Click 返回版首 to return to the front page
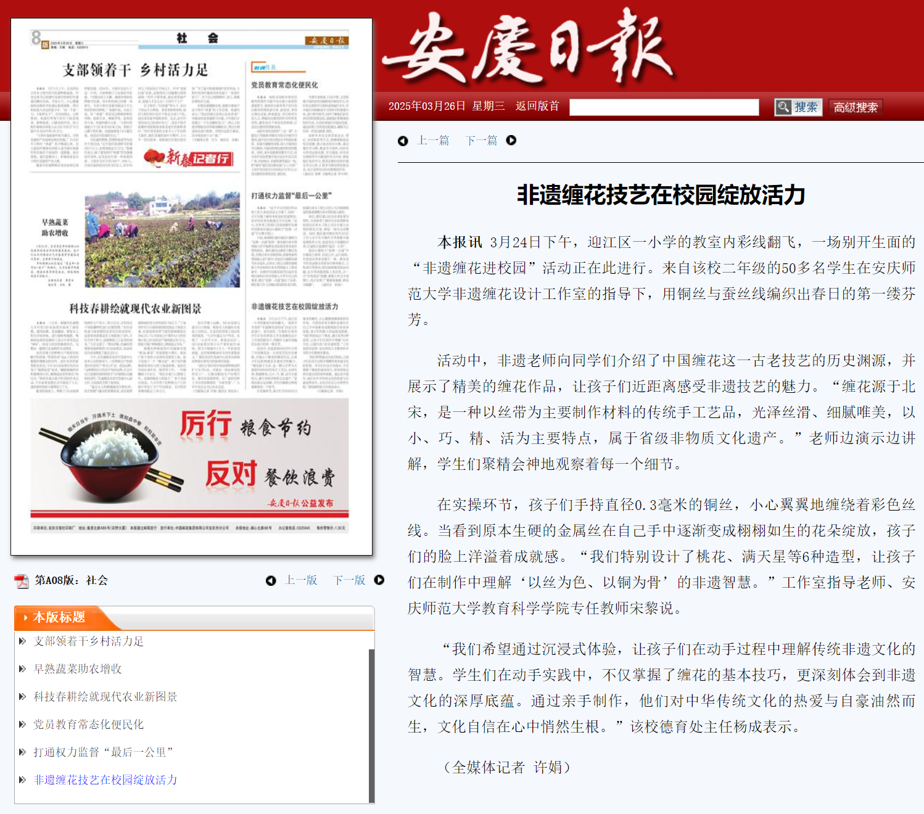 (537, 106)
